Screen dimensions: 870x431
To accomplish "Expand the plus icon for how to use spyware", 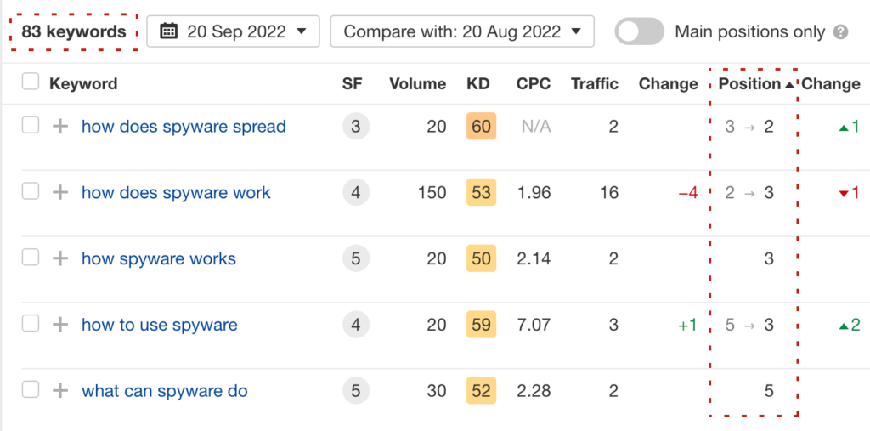I will click(x=60, y=326).
